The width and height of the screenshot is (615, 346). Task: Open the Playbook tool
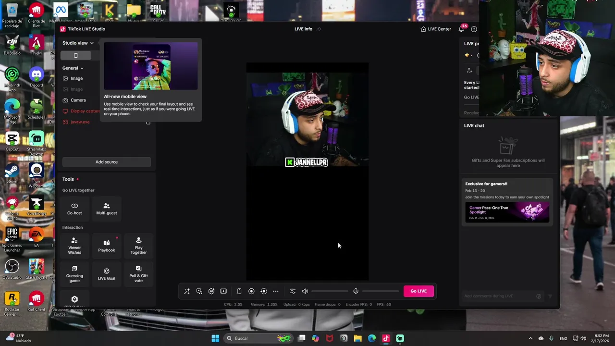coord(107,246)
